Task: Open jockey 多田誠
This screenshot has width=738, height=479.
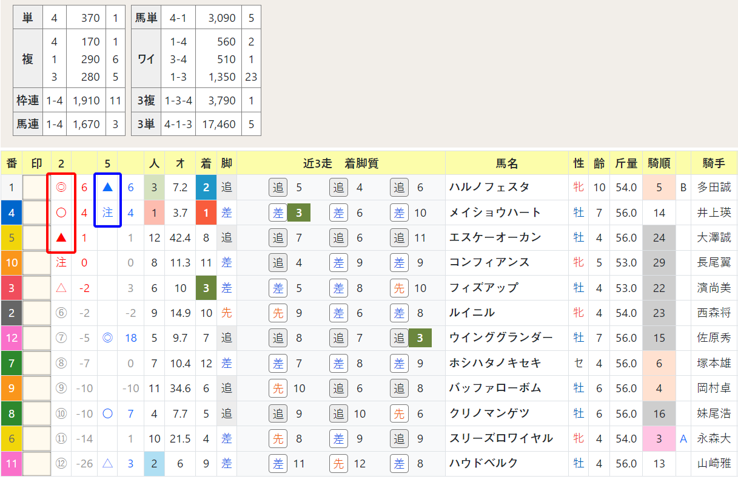Action: click(714, 188)
